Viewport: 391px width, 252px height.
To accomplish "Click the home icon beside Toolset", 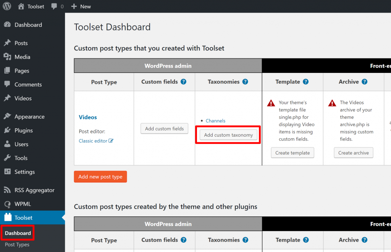I will pyautogui.click(x=21, y=6).
